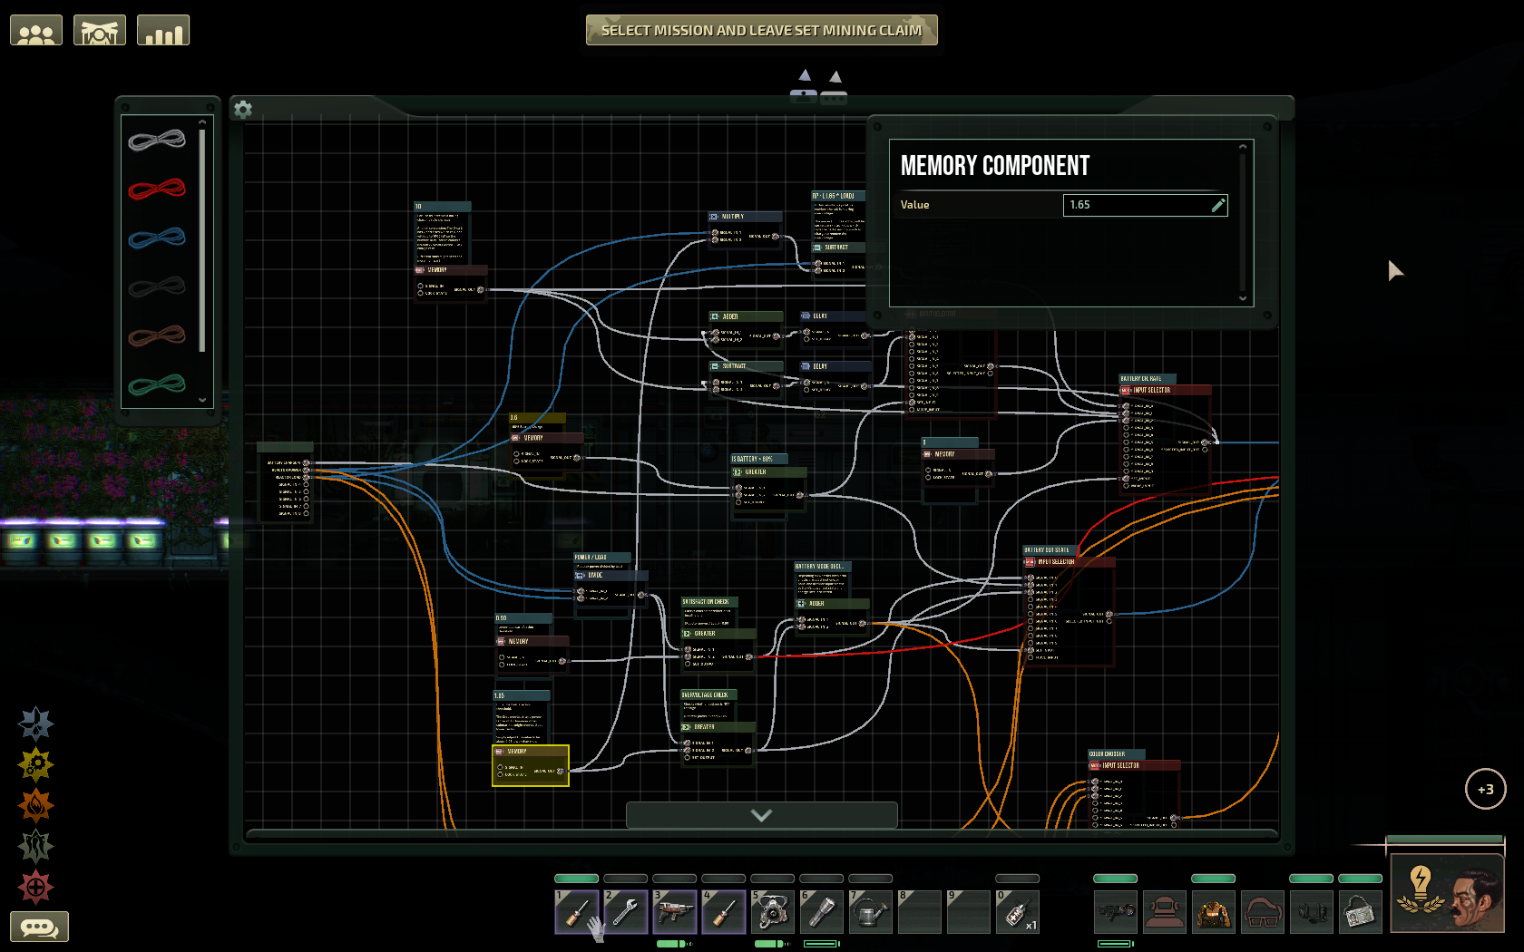This screenshot has height=952, width=1524.
Task: Expand component list with bottom chevron
Action: point(762,815)
